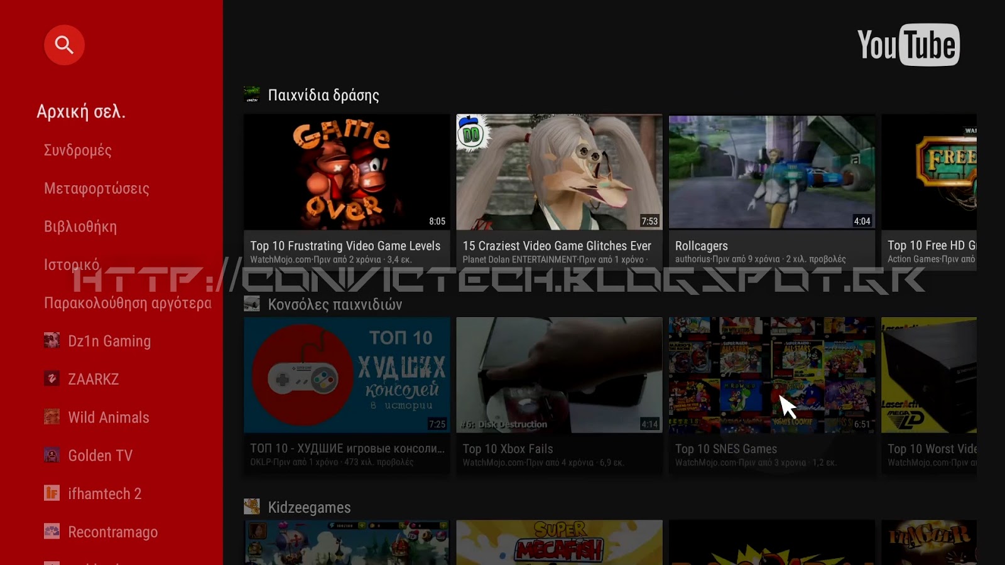
Task: Click the 4:04 duration badge
Action: click(x=862, y=221)
